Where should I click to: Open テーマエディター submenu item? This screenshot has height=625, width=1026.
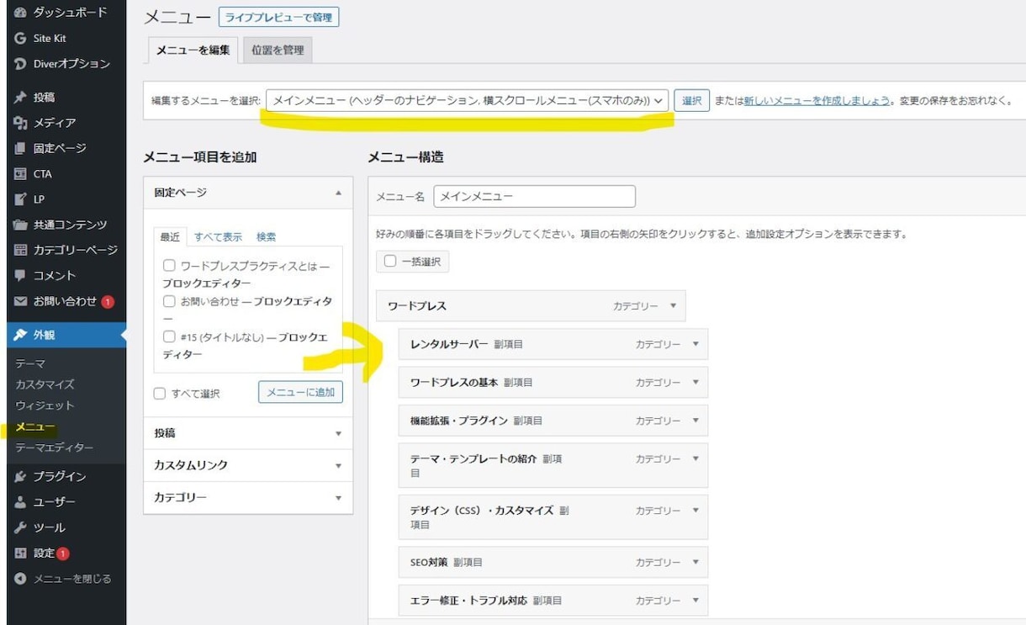54,448
